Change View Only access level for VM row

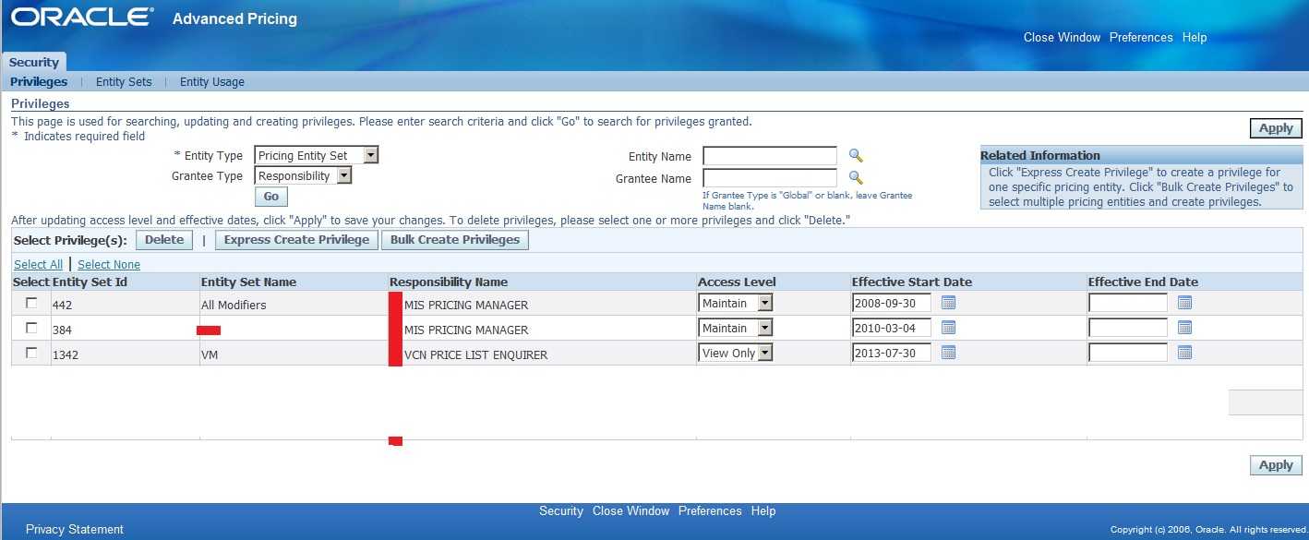[736, 353]
